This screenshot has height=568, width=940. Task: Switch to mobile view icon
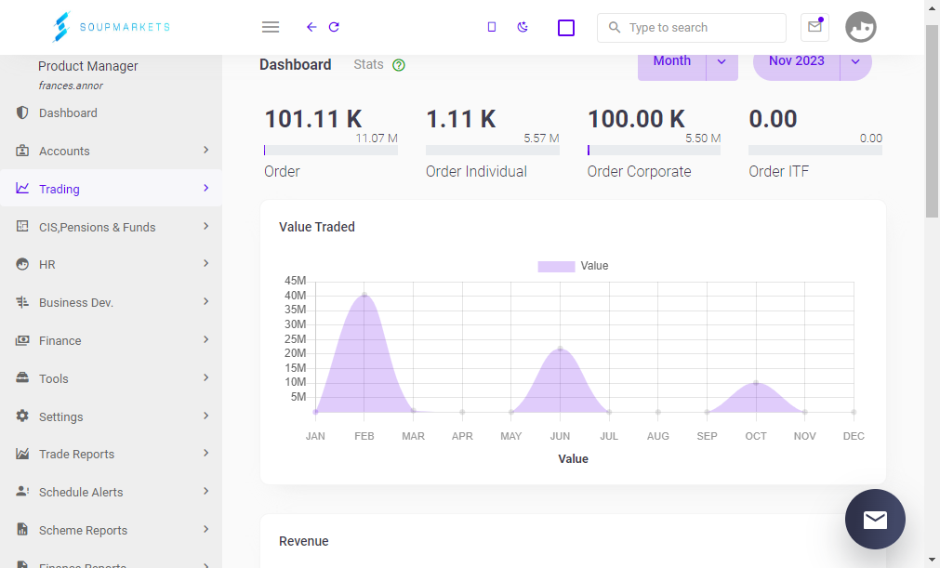492,27
